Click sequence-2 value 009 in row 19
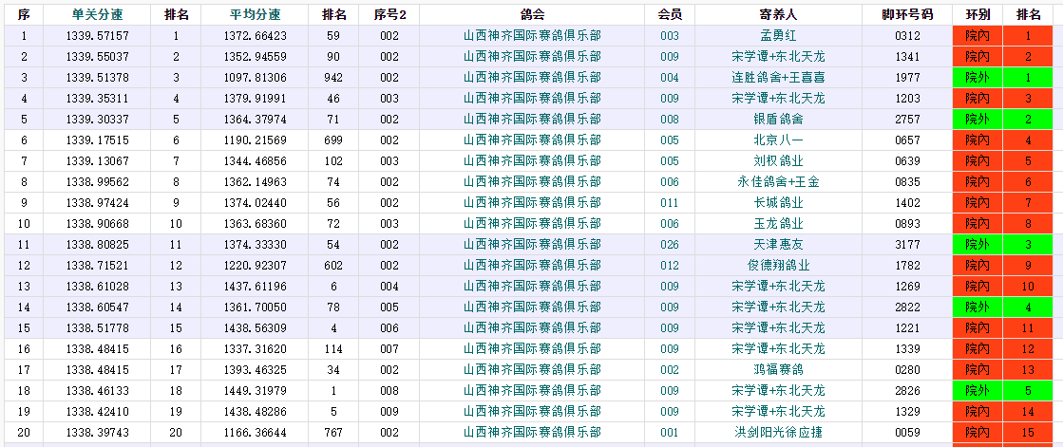 pyautogui.click(x=389, y=411)
